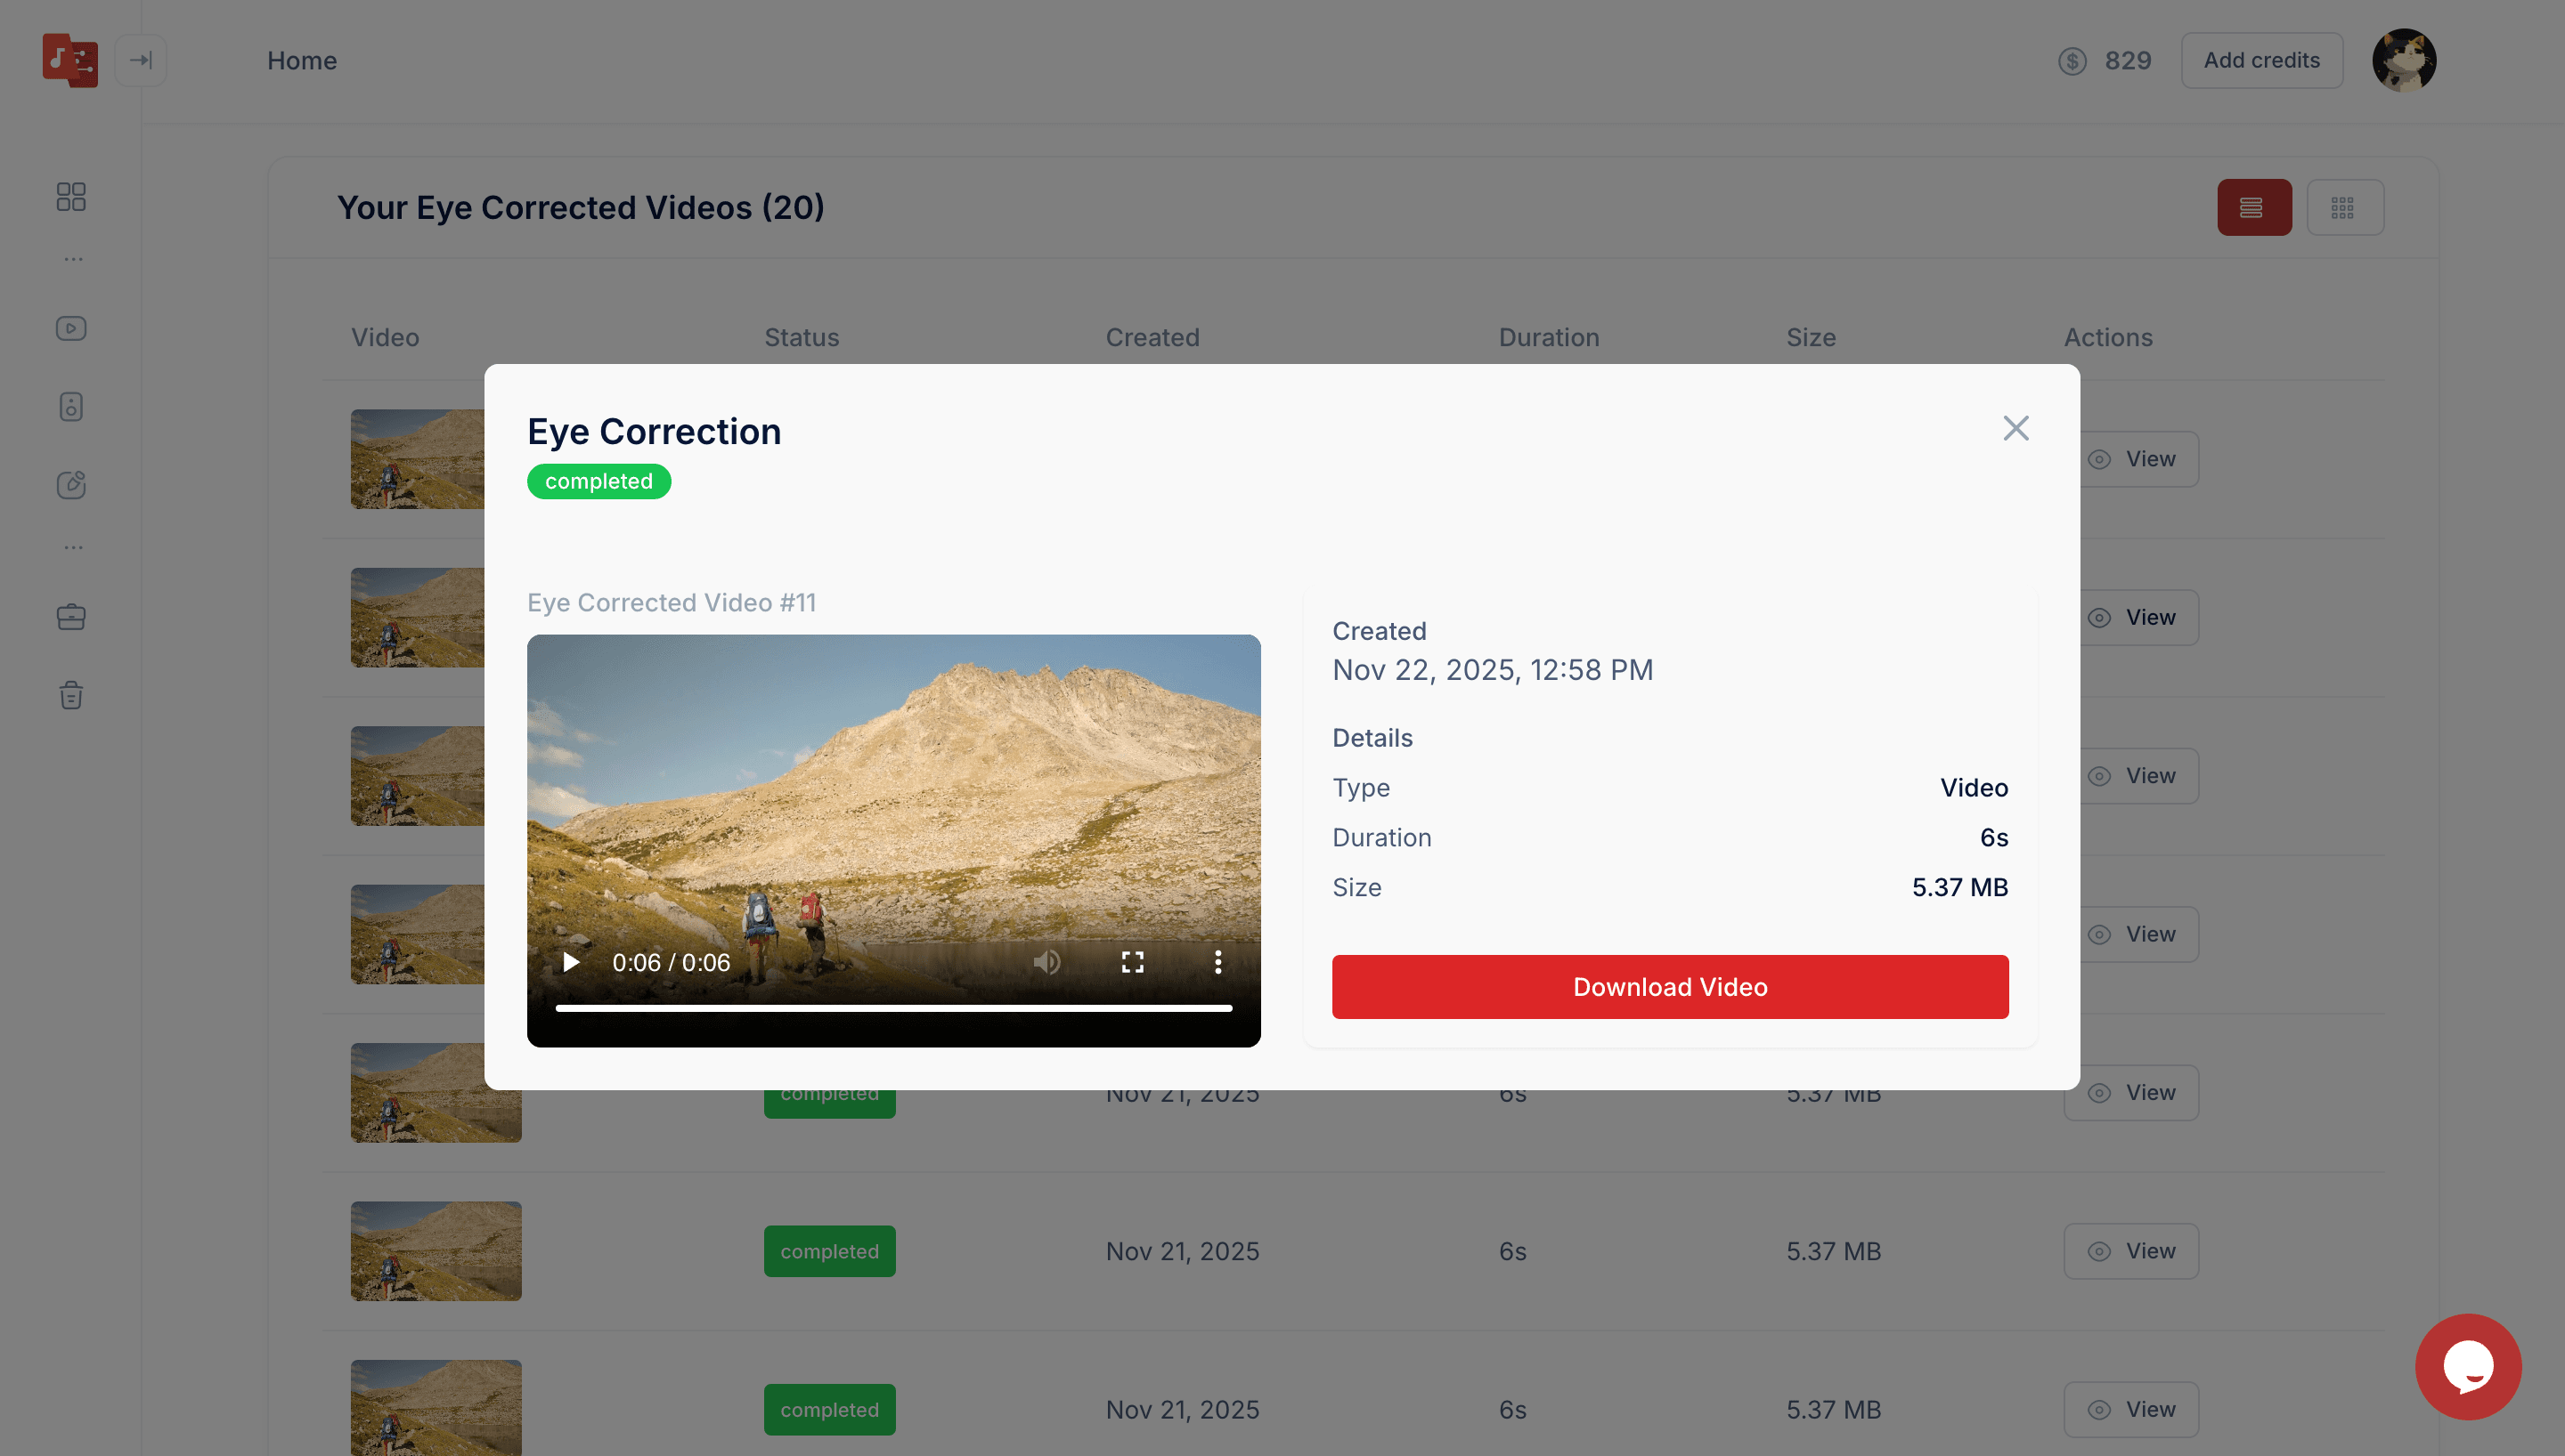2565x1456 pixels.
Task: Enter fullscreen video mode
Action: [1133, 962]
